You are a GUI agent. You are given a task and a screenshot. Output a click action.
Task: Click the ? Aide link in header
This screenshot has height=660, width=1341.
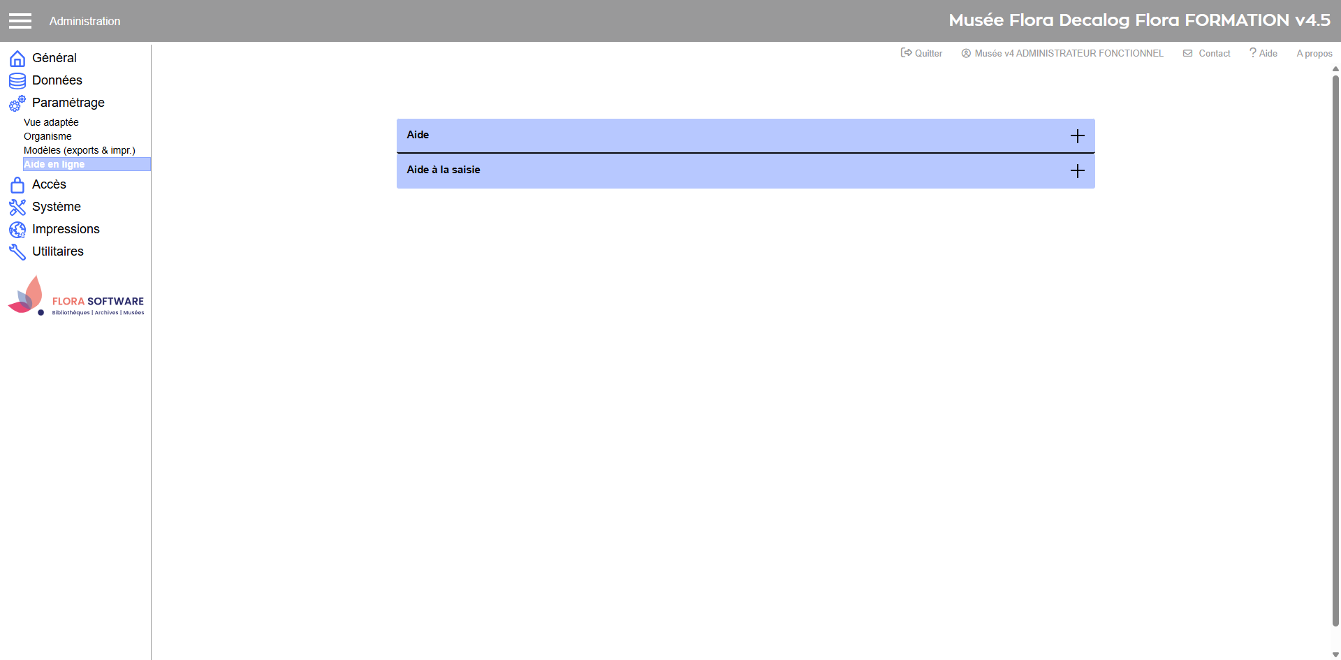point(1263,53)
